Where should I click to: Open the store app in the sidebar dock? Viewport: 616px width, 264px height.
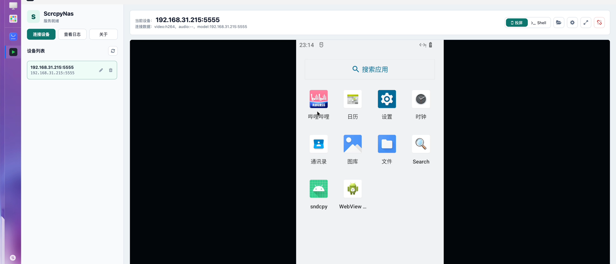(13, 36)
